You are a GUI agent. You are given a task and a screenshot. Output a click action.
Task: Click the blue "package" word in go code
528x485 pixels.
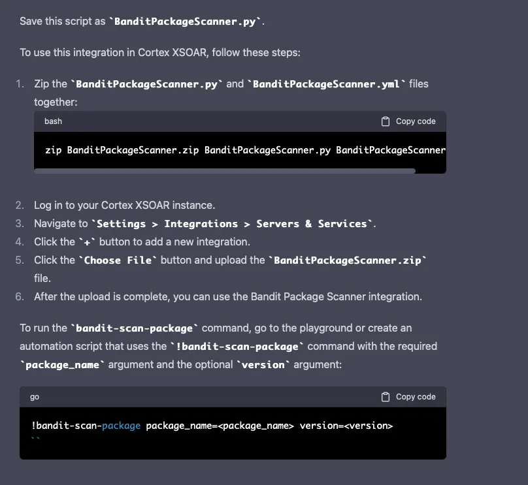point(122,426)
